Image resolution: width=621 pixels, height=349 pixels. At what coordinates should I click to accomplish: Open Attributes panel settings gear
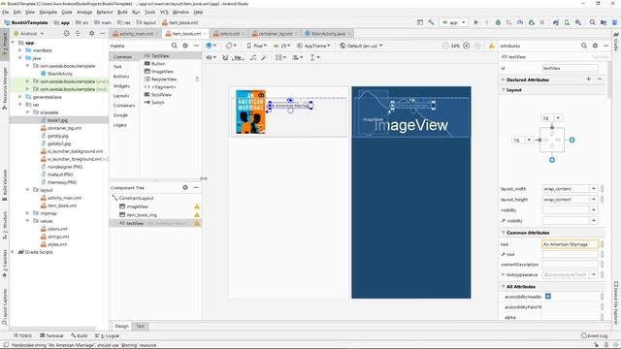(595, 46)
